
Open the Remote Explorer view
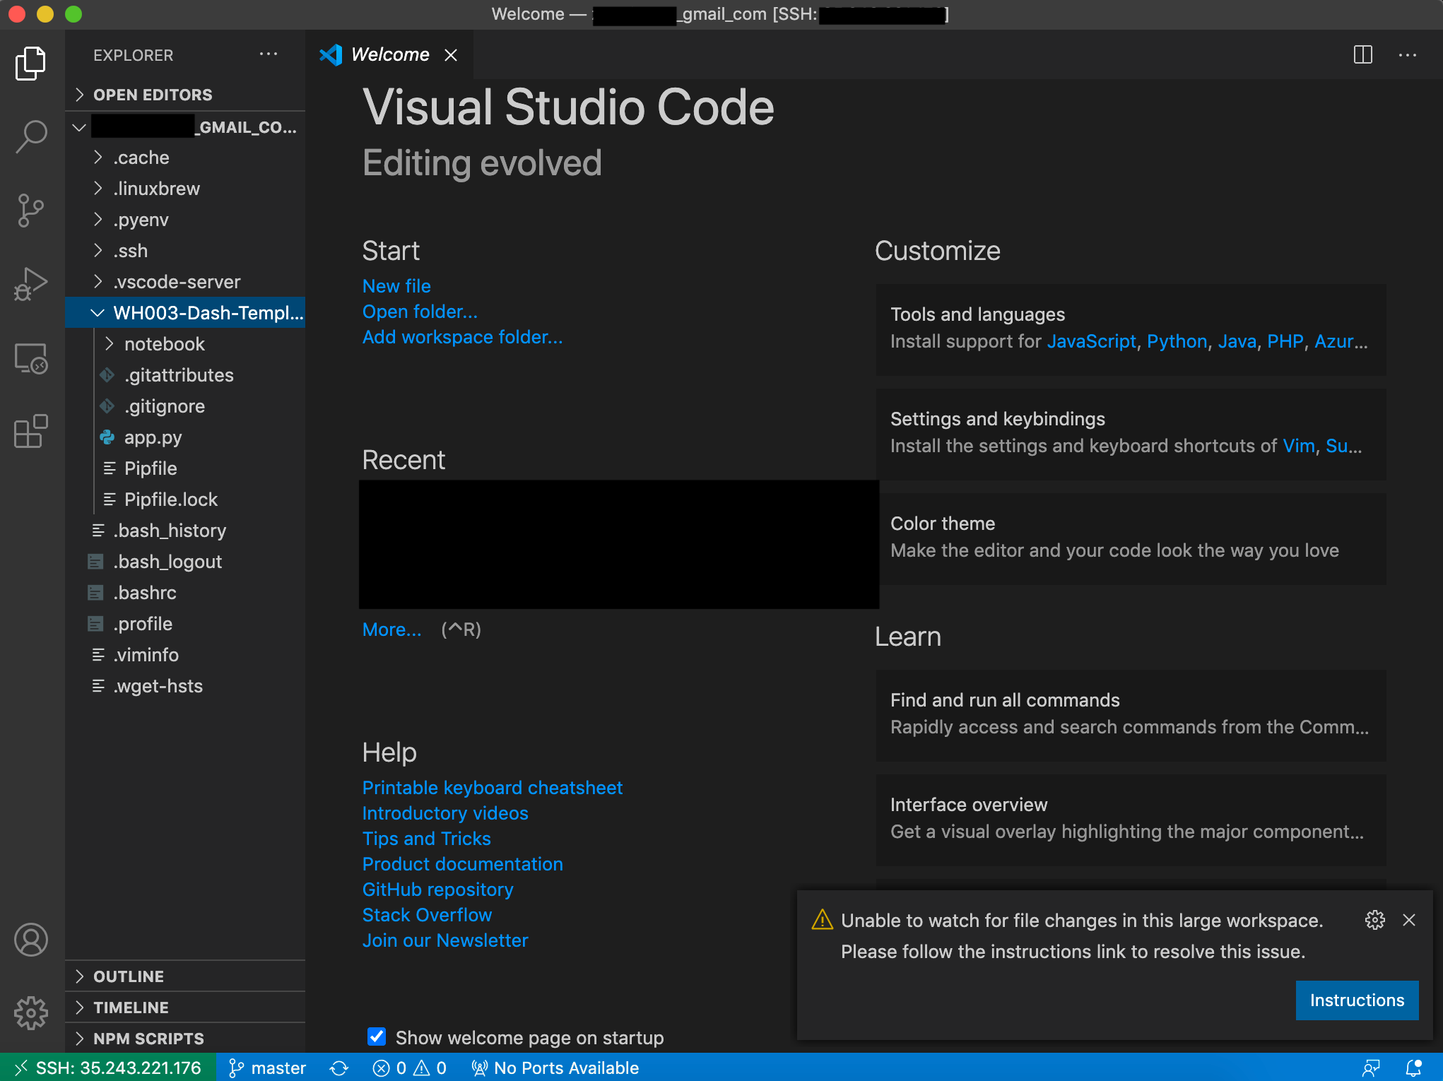tap(31, 358)
